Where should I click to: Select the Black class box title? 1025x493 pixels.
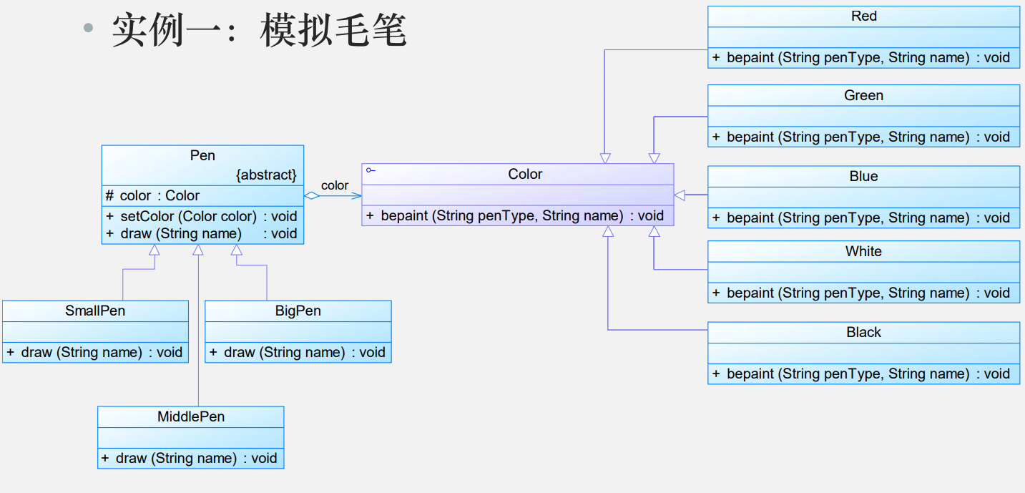tap(864, 333)
